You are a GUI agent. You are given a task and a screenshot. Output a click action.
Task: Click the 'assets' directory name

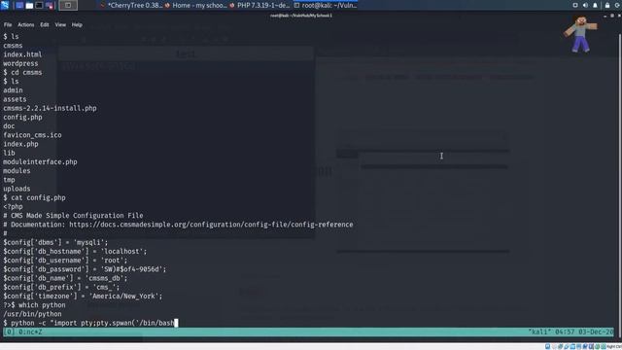tap(15, 99)
